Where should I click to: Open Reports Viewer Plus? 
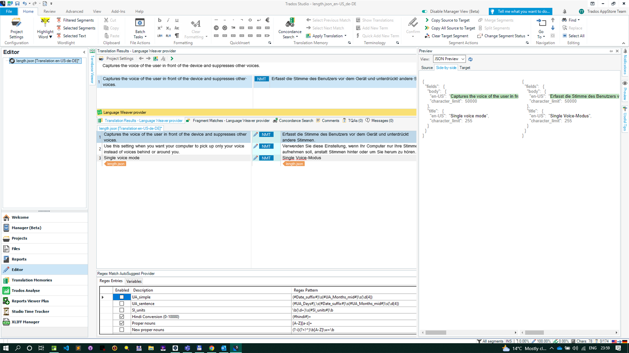45,301
